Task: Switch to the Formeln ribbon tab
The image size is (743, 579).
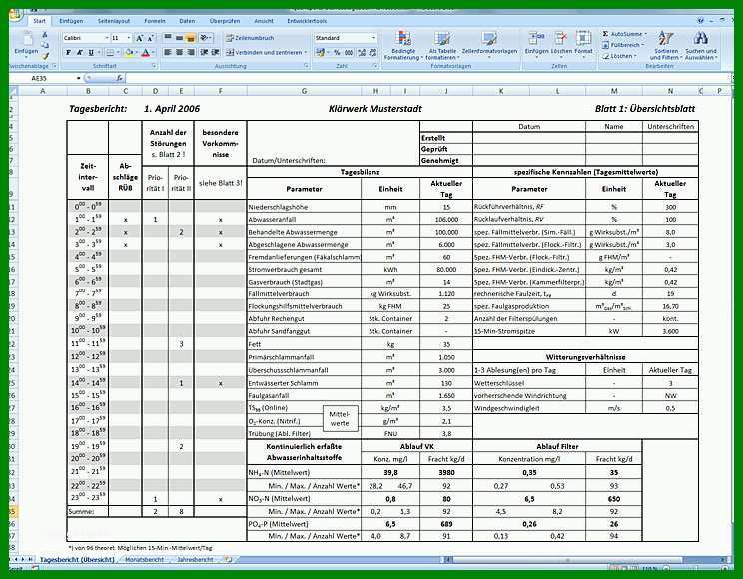Action: pos(155,21)
